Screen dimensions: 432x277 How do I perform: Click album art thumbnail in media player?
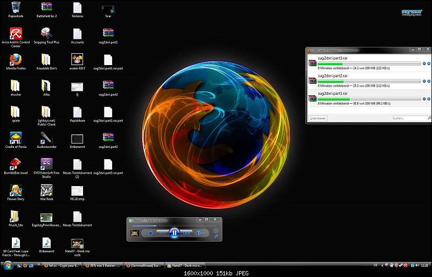pos(135,233)
